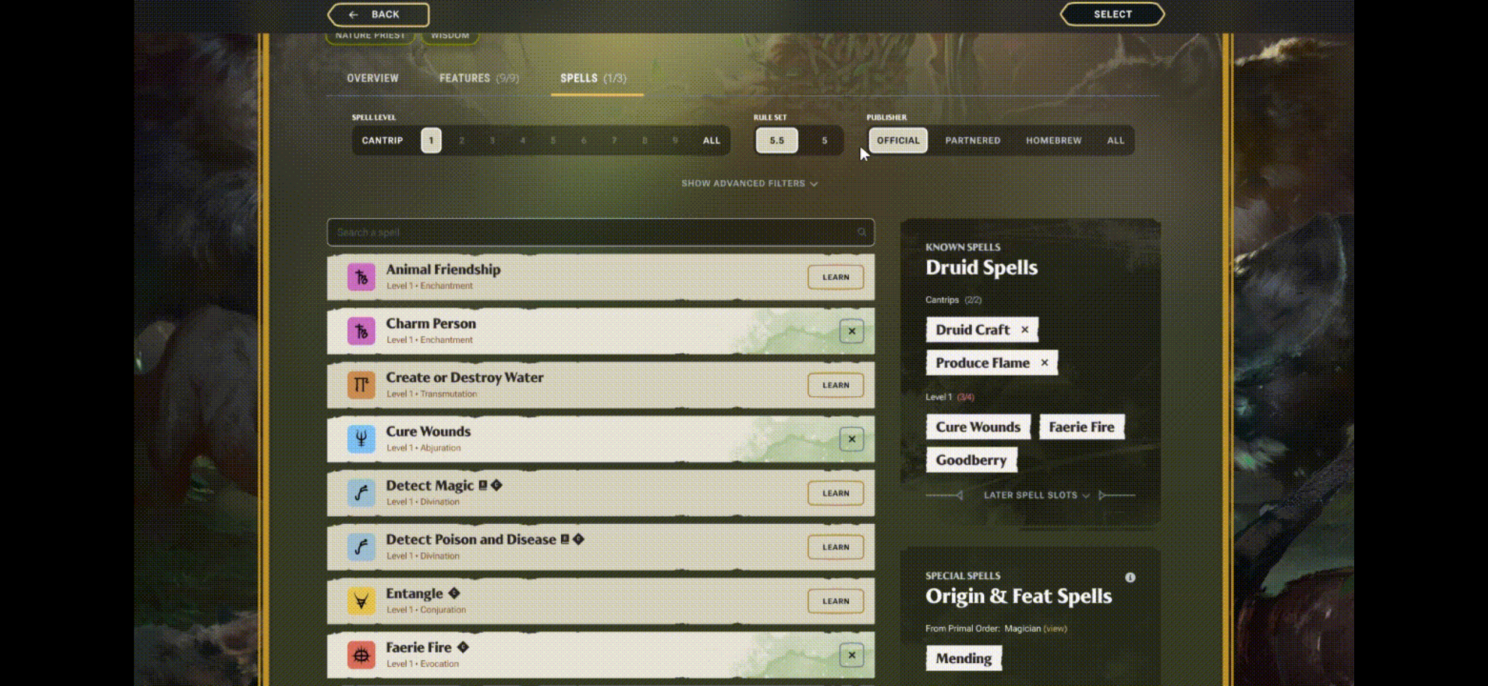Unlearn Charm Person using its X button

pyautogui.click(x=851, y=332)
